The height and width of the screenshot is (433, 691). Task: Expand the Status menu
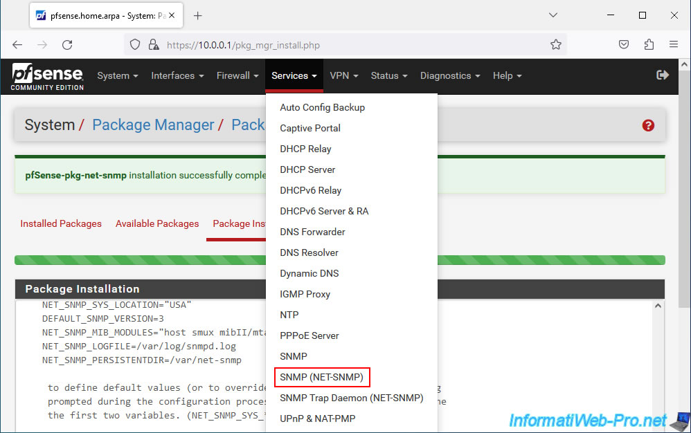pos(388,75)
